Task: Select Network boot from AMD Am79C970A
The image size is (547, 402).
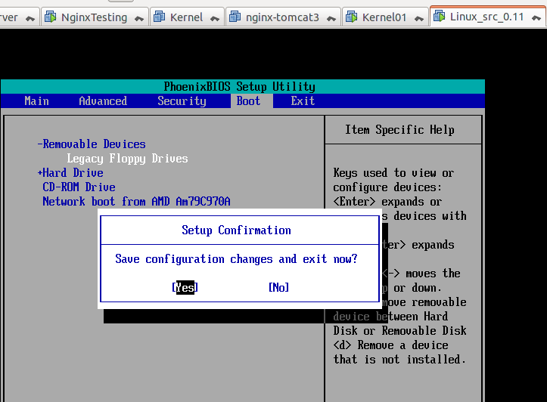Action: [x=136, y=201]
